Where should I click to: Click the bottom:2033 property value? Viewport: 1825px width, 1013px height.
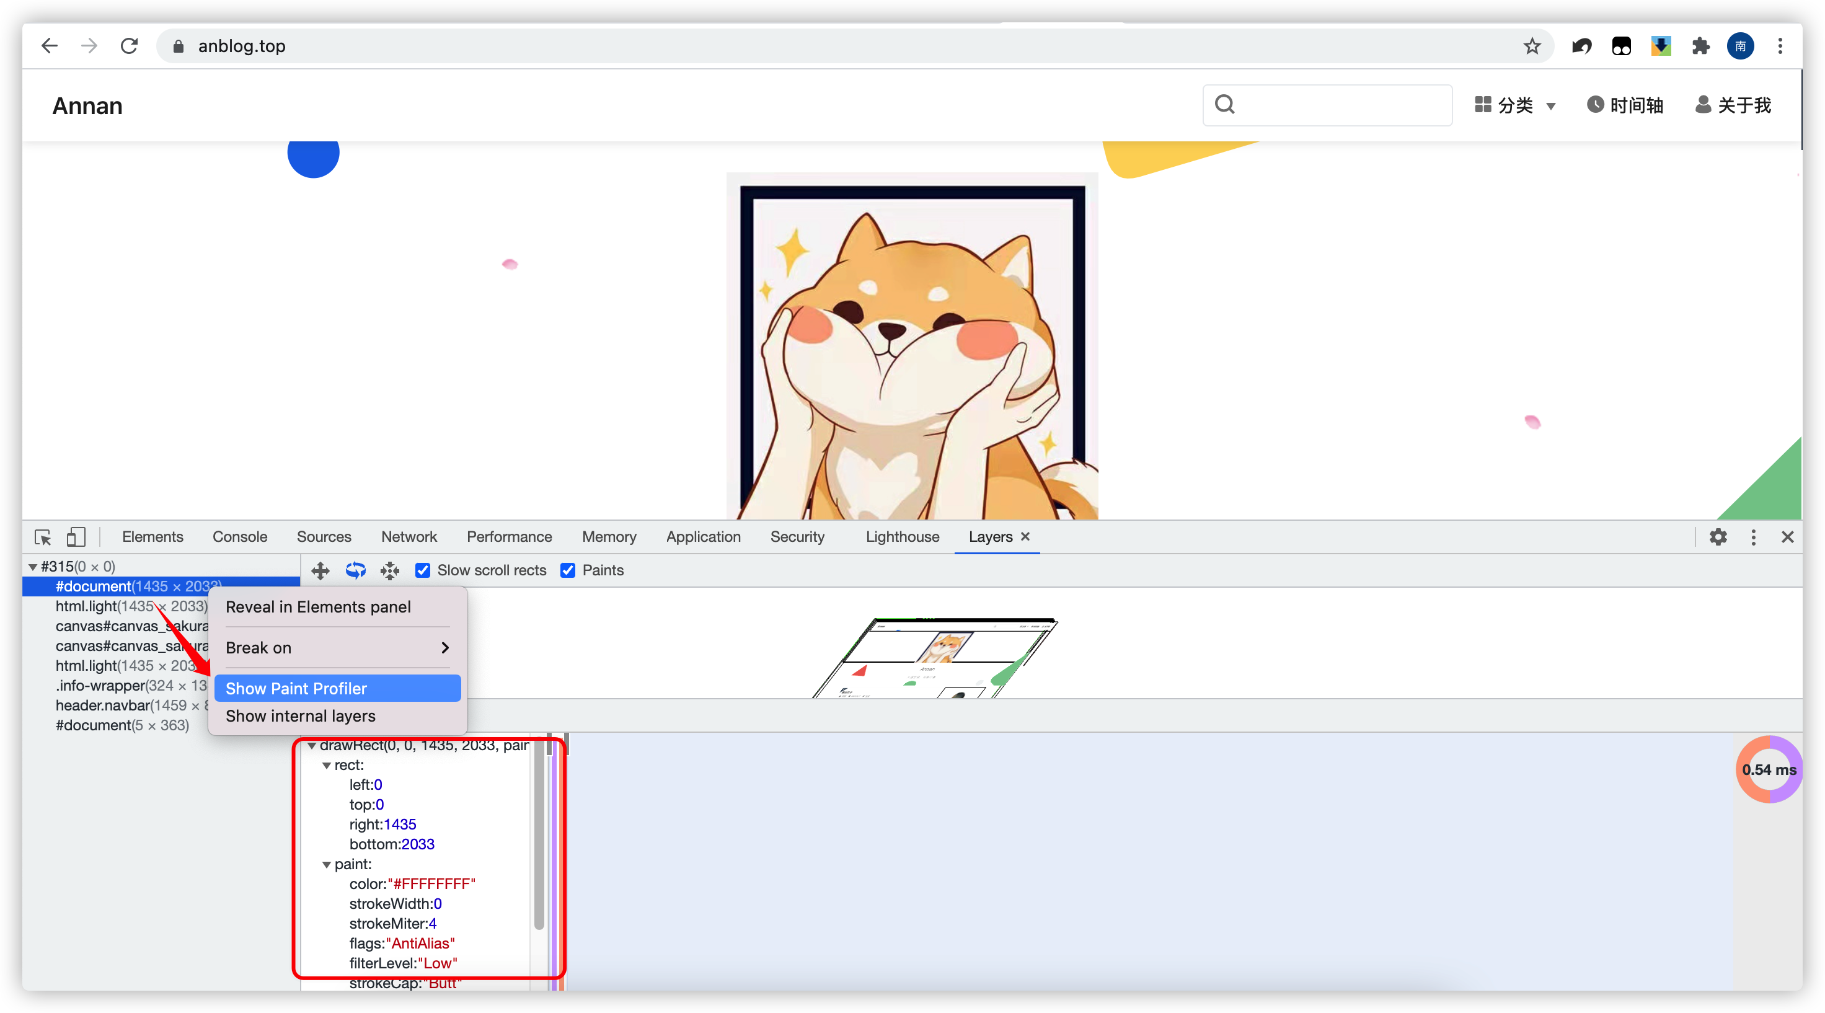418,844
